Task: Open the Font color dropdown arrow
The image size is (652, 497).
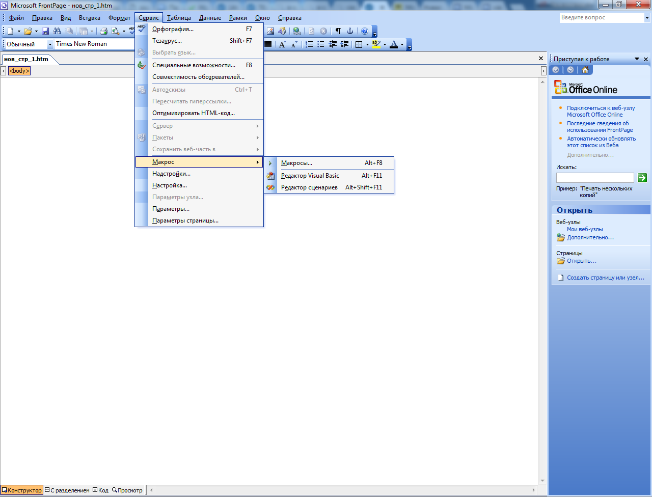Action: [x=402, y=44]
